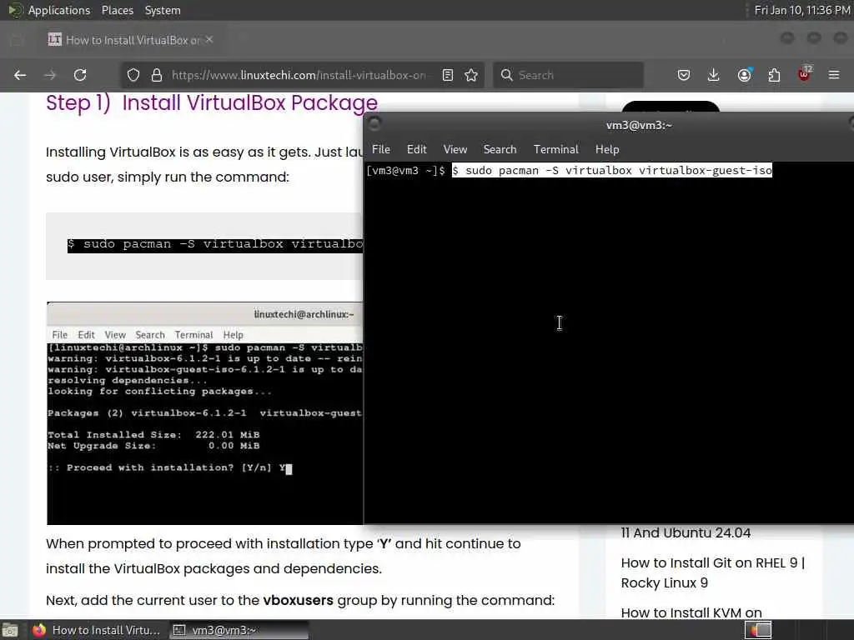Click the highlighted pacman command in the terminal
The width and height of the screenshot is (854, 640).
[x=612, y=170]
